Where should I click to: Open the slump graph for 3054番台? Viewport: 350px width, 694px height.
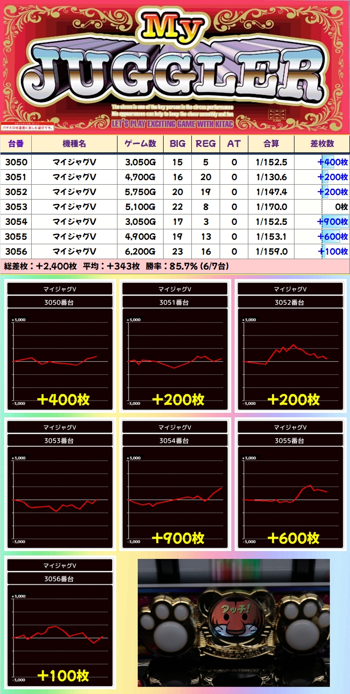(175, 484)
